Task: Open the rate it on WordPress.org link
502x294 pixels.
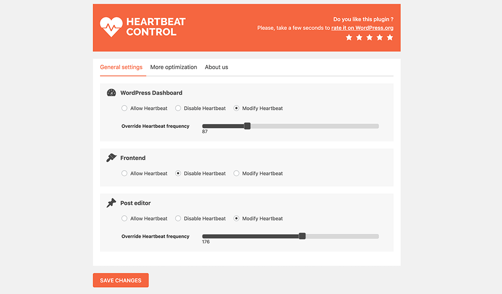Action: coord(362,28)
